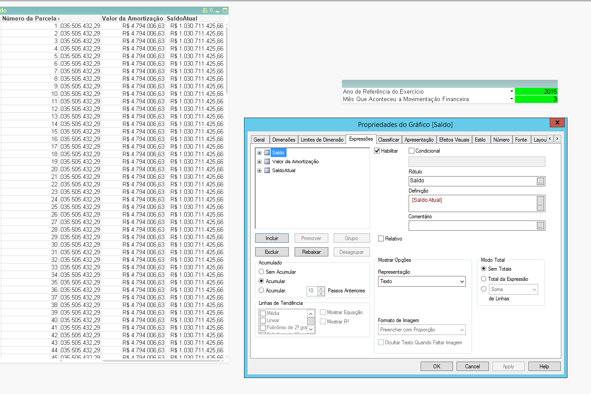Open the Limites de Dimensão tab
Viewport: 591px width, 394px height.
[x=322, y=140]
